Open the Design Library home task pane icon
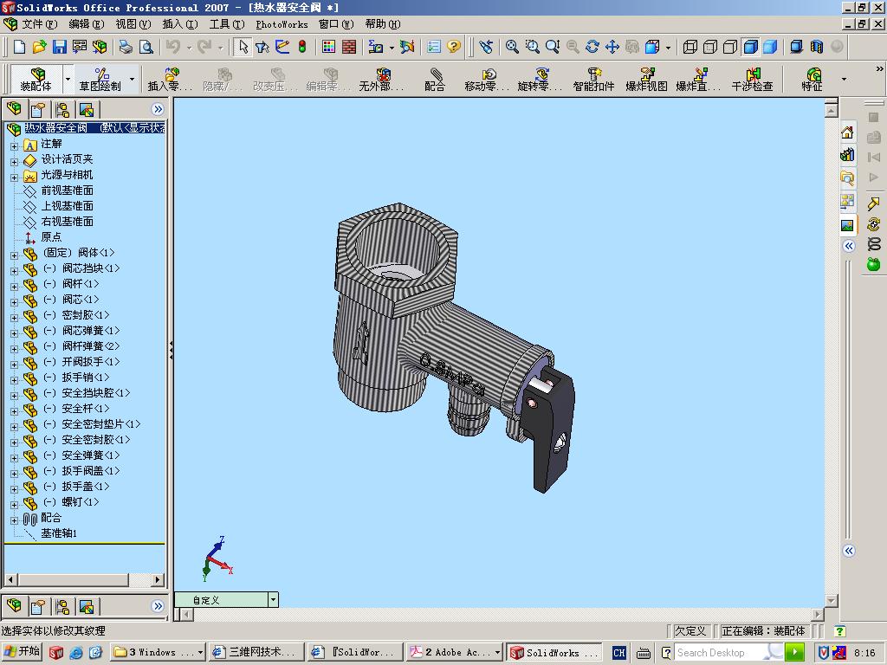887x665 pixels. 847,132
